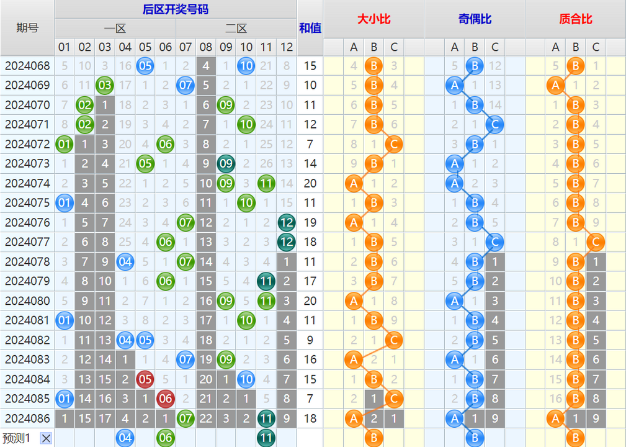Click blue ball 05 in row 2024068
626x447 pixels.
coord(145,66)
